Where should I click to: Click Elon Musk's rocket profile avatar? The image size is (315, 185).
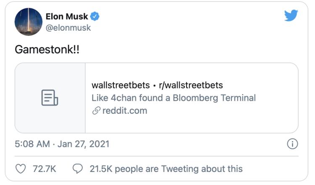point(28,22)
